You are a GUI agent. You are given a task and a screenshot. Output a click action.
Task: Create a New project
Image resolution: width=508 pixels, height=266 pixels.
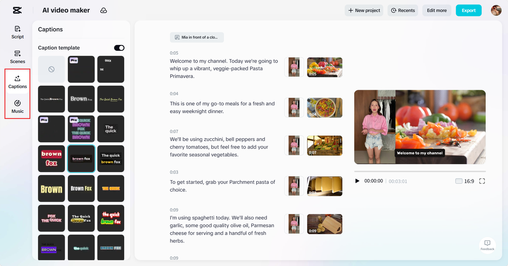tap(364, 10)
